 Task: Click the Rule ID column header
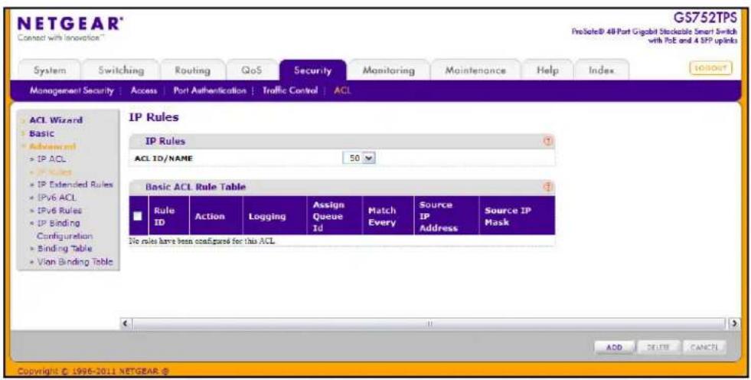click(x=168, y=216)
